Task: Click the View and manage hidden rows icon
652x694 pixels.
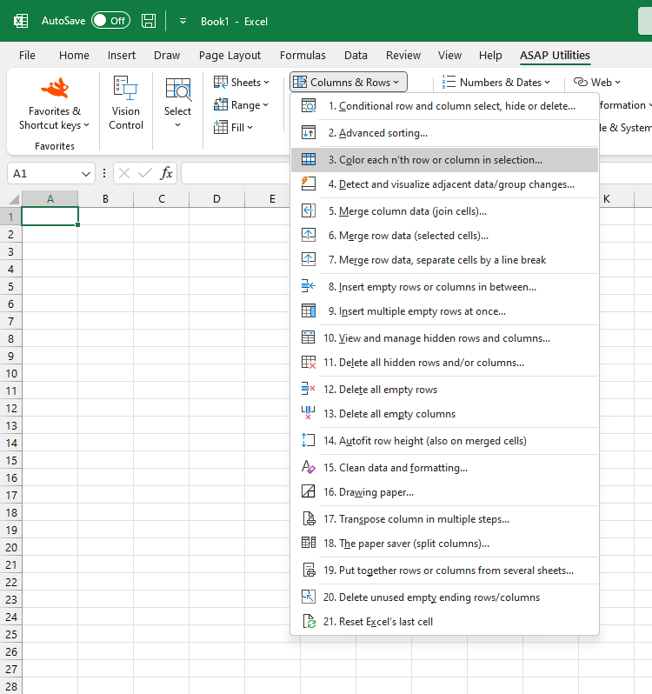Action: click(309, 338)
